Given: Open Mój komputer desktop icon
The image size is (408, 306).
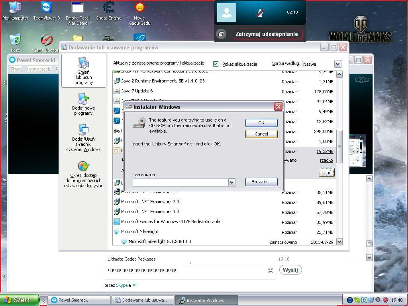Looking at the screenshot, I should (x=15, y=11).
